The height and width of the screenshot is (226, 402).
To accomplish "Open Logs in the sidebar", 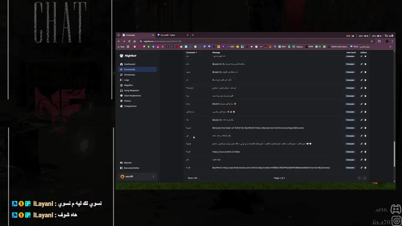I will pos(138,80).
